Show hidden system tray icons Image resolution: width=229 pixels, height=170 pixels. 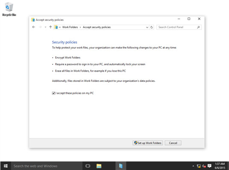pos(193,166)
